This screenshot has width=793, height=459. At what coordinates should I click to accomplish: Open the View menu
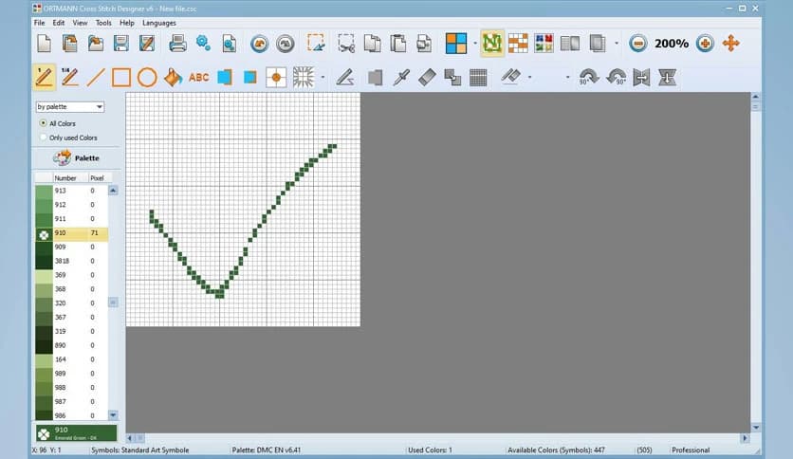[80, 23]
